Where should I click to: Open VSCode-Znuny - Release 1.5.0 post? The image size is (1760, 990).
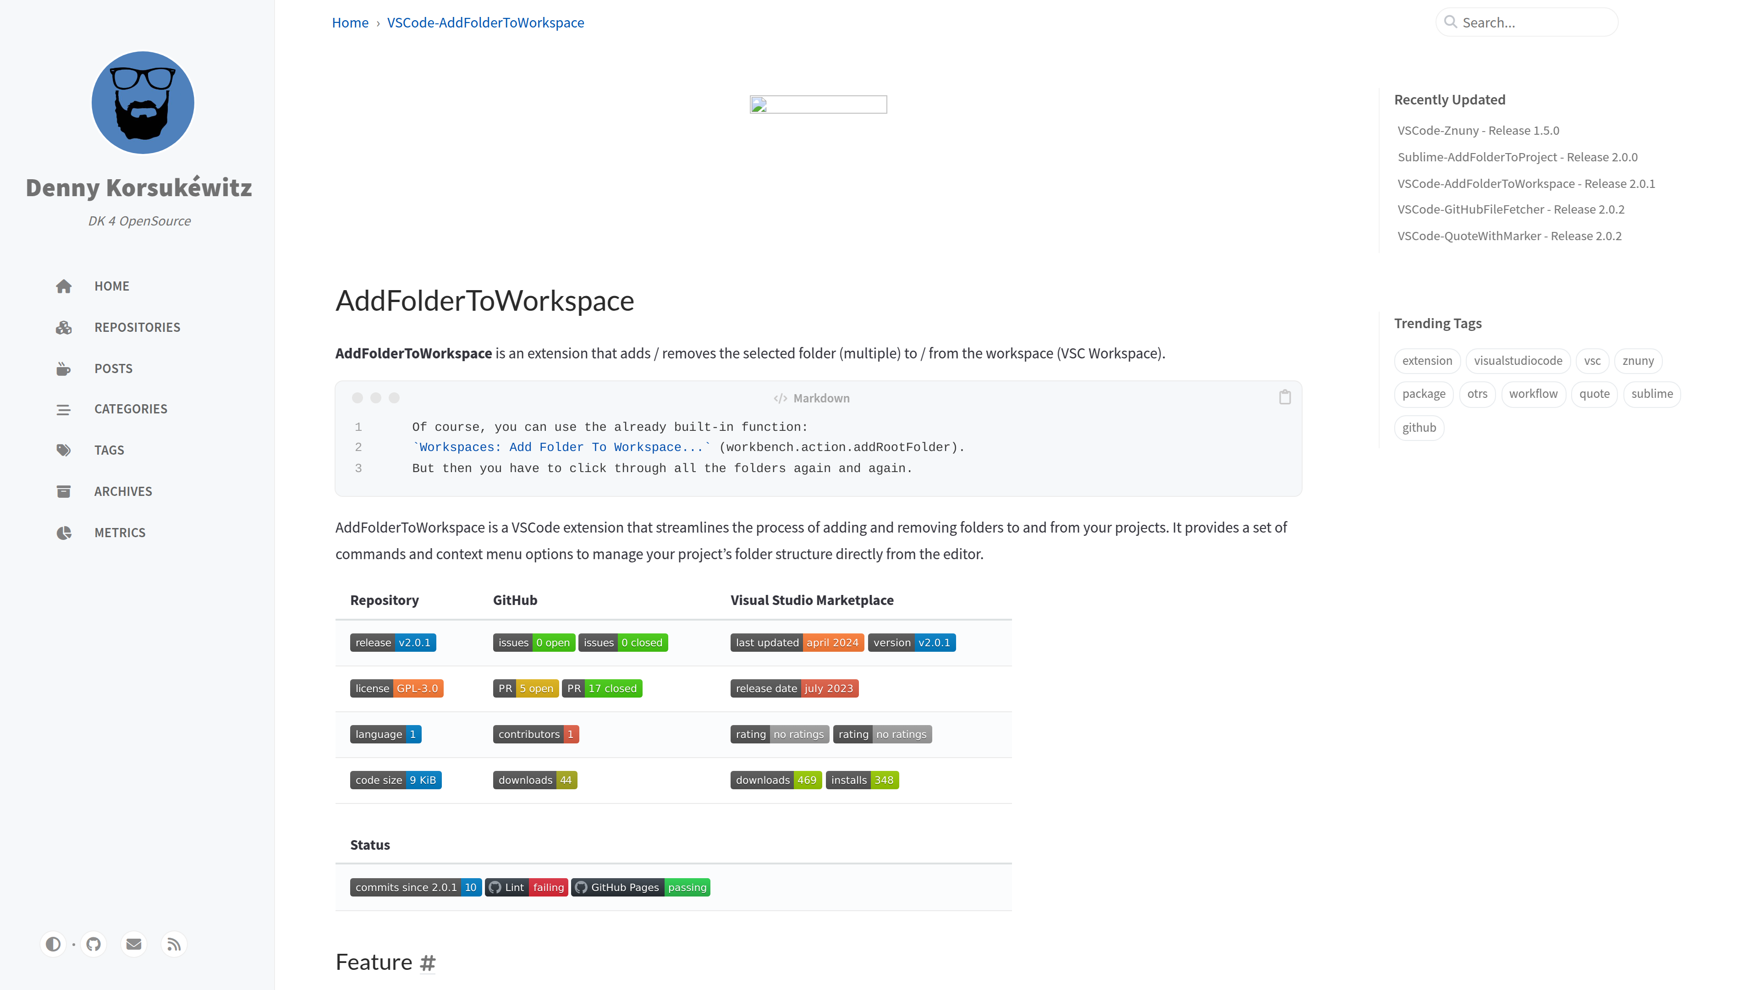pyautogui.click(x=1479, y=131)
